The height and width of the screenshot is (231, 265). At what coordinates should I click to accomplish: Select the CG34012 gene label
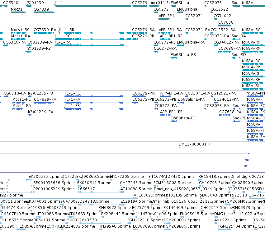(222, 16)
